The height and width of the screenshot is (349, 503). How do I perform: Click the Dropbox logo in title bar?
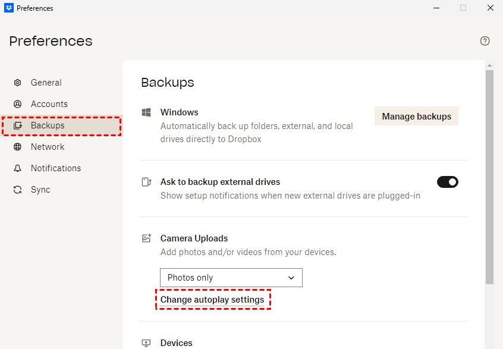[9, 8]
